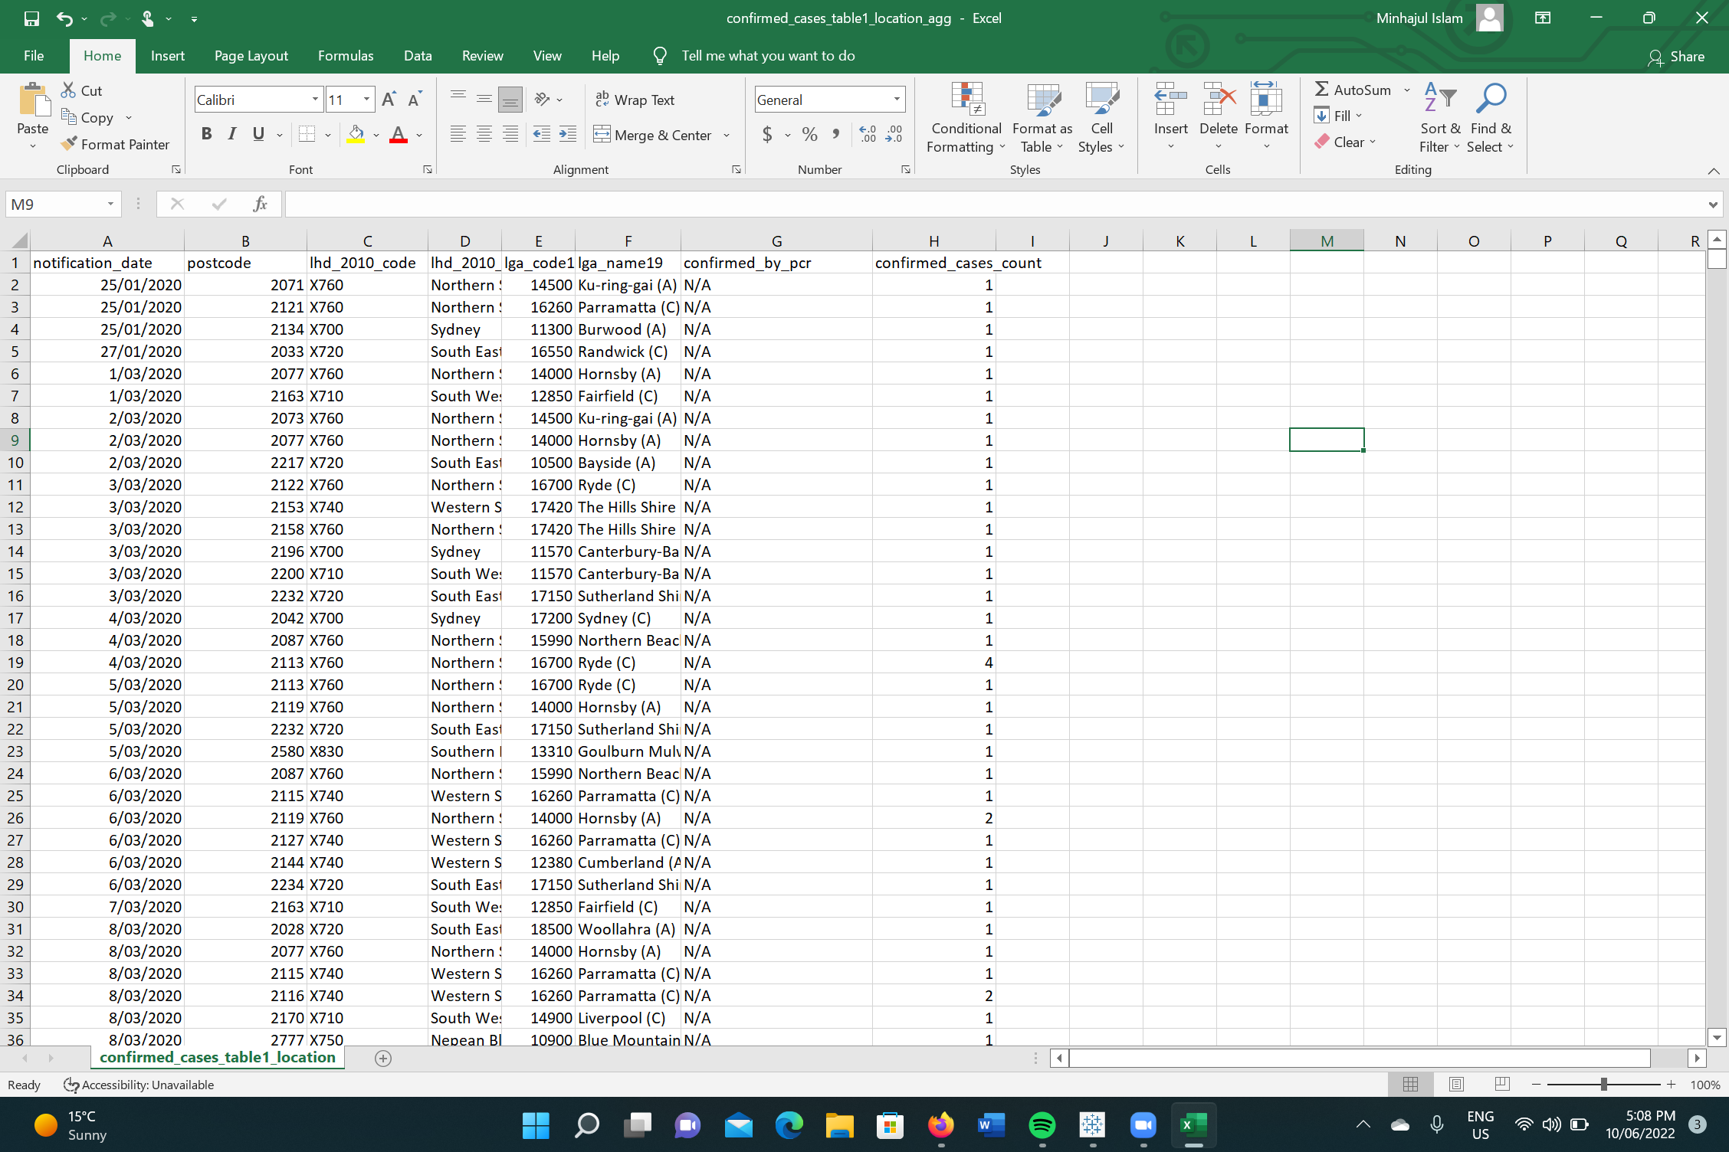
Task: Apply red font color A
Action: click(x=399, y=135)
